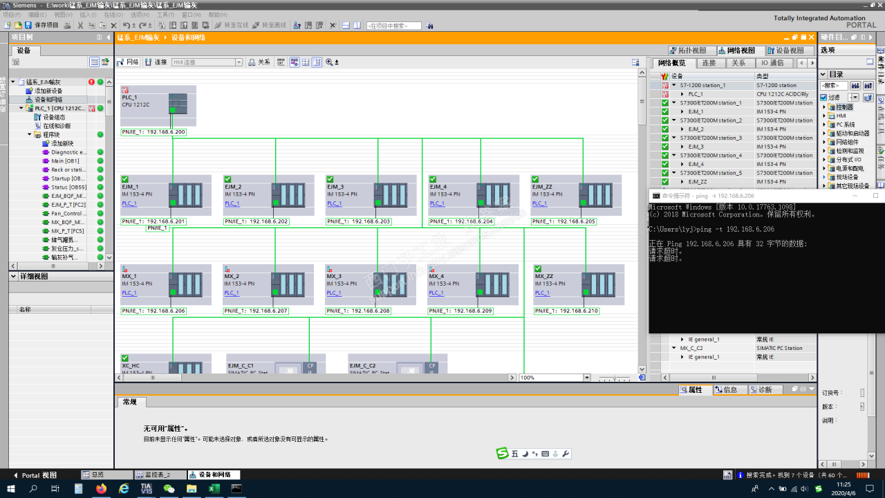Click the 关系 relations button

click(260, 62)
